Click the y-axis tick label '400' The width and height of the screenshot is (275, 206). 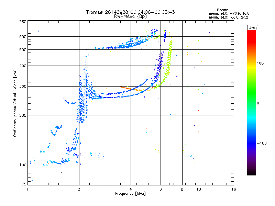[23, 66]
